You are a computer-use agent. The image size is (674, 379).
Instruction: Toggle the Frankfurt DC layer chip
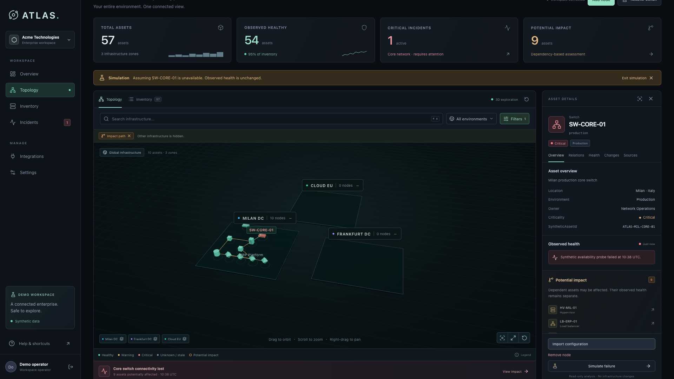(x=144, y=339)
